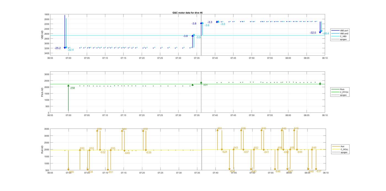Image resolution: width=386 pixels, height=191 pixels.
Task: Click the "-649" roll data label
Action: coord(127,153)
